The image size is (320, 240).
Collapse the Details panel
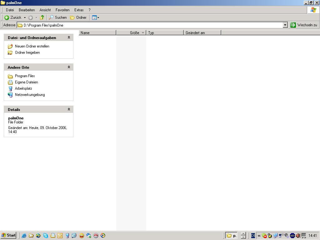coord(69,109)
